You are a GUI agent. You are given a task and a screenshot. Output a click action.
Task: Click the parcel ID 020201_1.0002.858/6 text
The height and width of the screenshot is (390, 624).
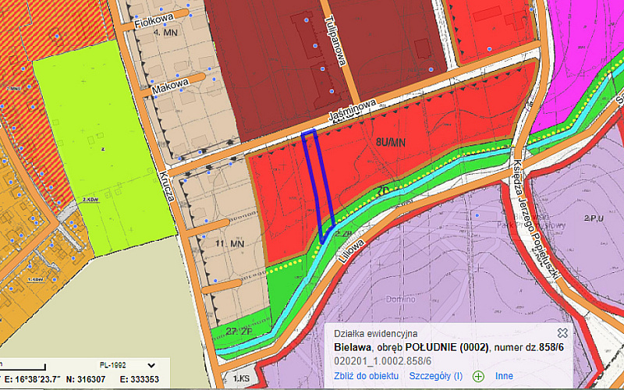383,361
